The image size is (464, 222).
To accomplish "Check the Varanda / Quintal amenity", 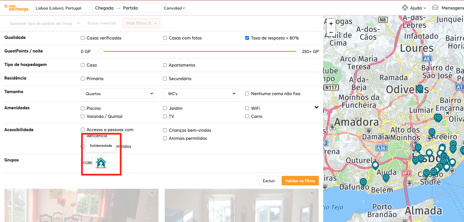I will pos(83,116).
